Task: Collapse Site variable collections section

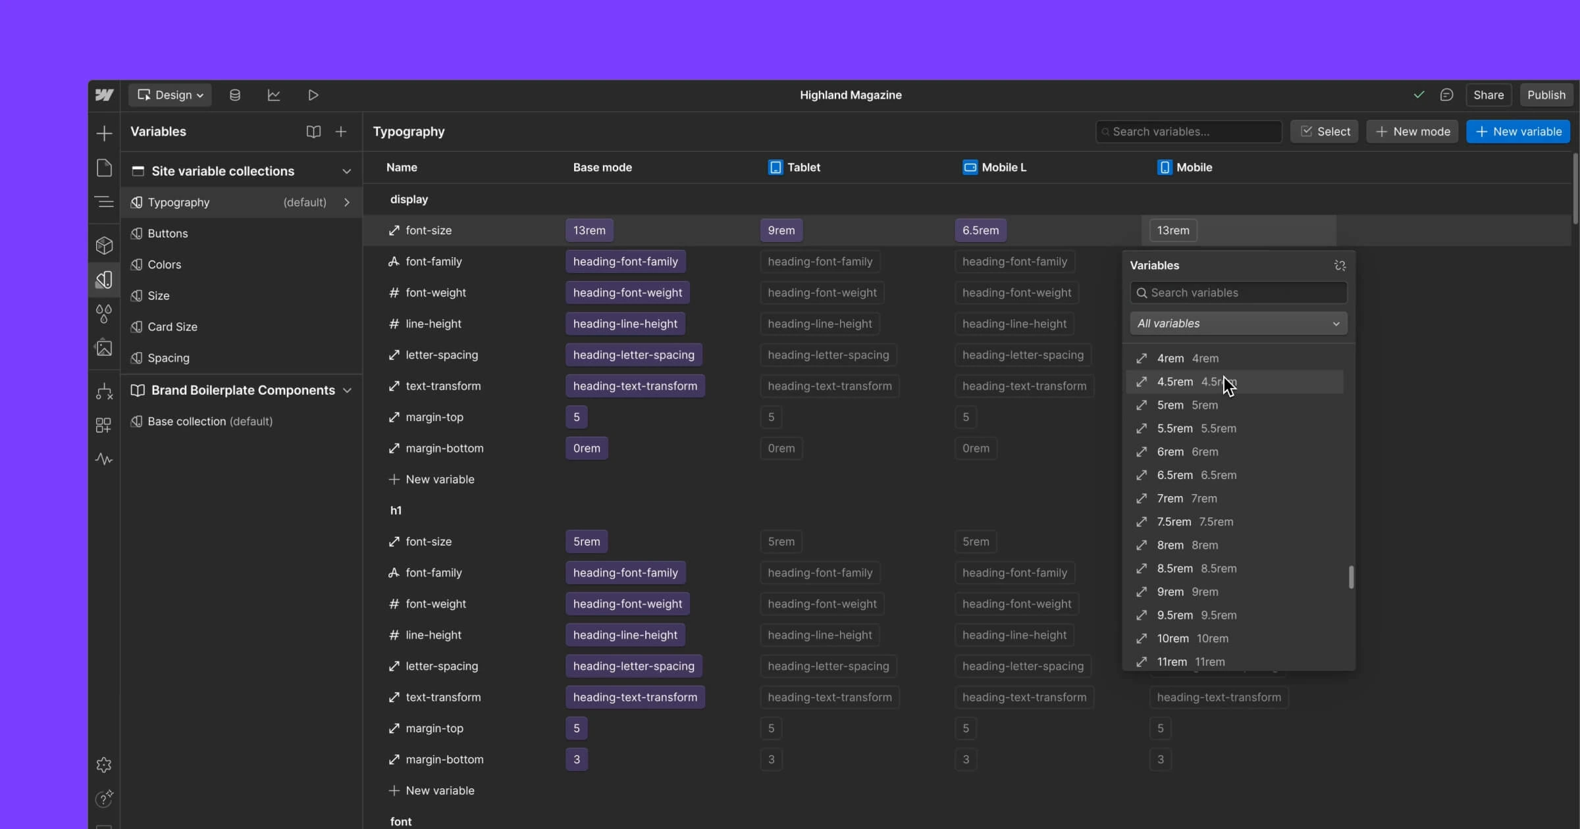Action: coord(346,171)
